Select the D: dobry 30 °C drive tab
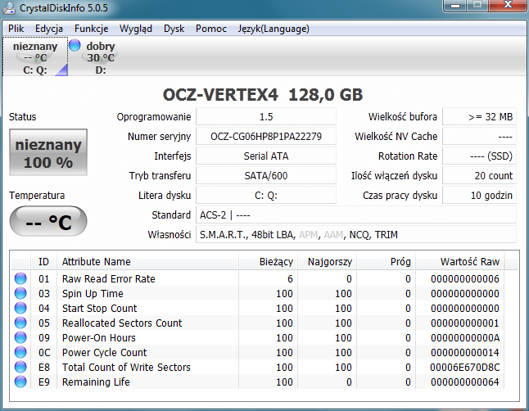 pyautogui.click(x=101, y=56)
